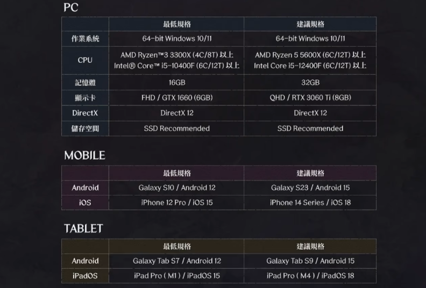Click the 作業系統 row label
Image resolution: width=426 pixels, height=288 pixels.
85,39
